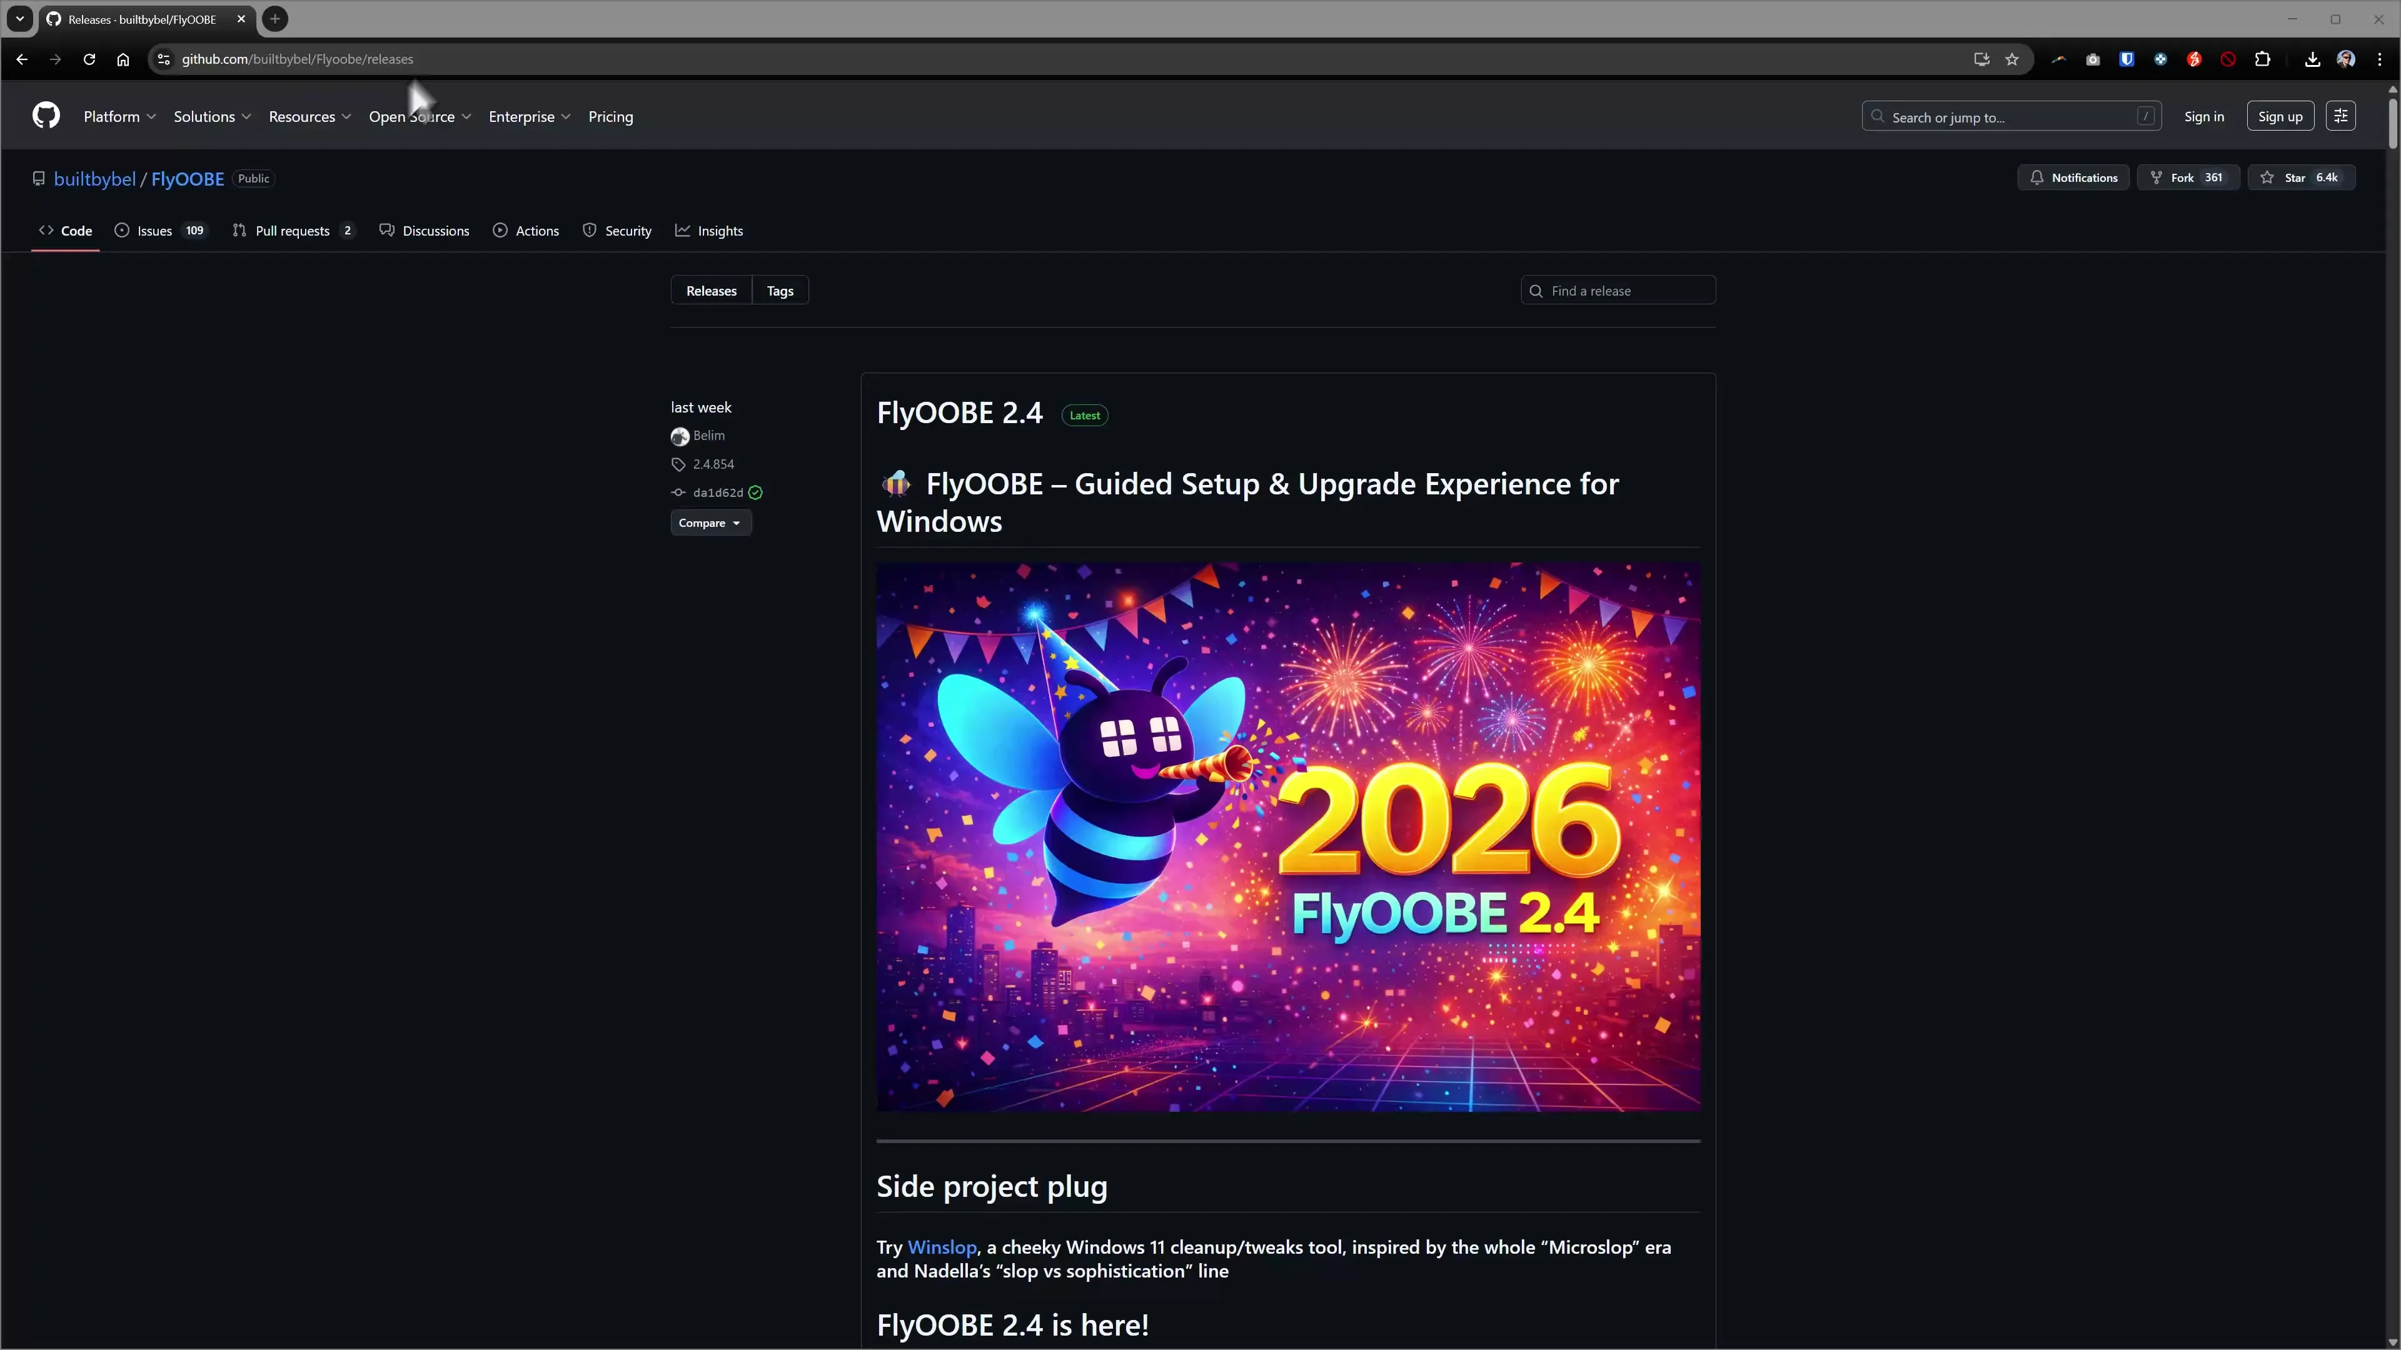Open the command palette icon beside Sign up
Image resolution: width=2401 pixels, height=1350 pixels.
coord(2340,116)
